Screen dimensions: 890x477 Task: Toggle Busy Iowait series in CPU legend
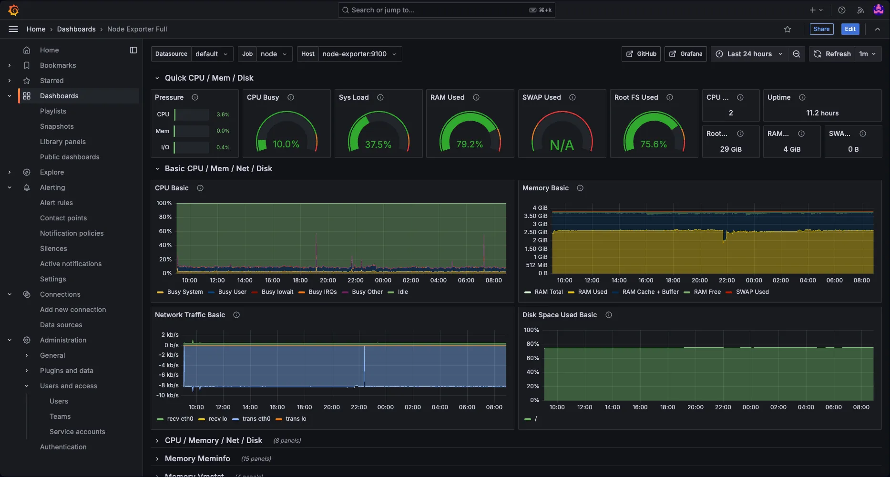(x=277, y=292)
